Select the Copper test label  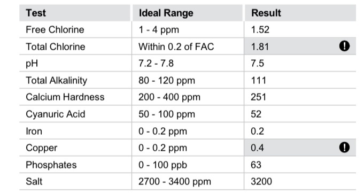click(42, 148)
